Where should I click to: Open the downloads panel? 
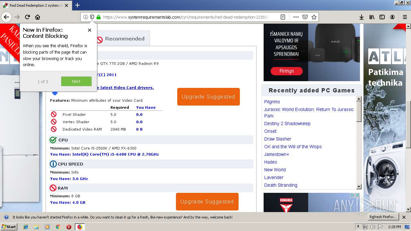coord(362,17)
